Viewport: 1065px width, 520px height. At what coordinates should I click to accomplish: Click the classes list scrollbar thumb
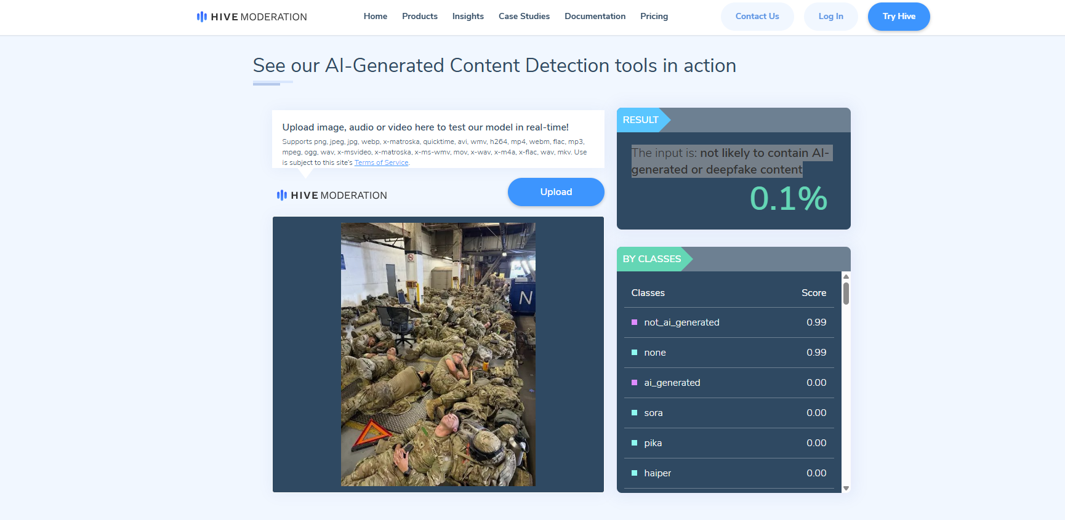(846, 294)
